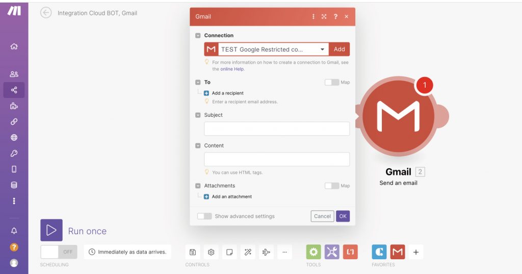The width and height of the screenshot is (522, 274).
Task: Select Gmail icon in Favorites
Action: click(398, 252)
